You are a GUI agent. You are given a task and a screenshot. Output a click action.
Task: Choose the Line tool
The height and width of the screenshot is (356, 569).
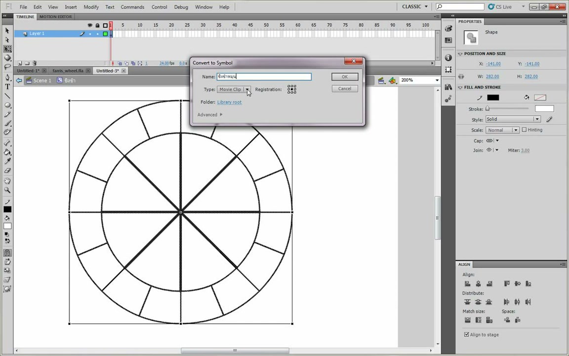(7, 96)
